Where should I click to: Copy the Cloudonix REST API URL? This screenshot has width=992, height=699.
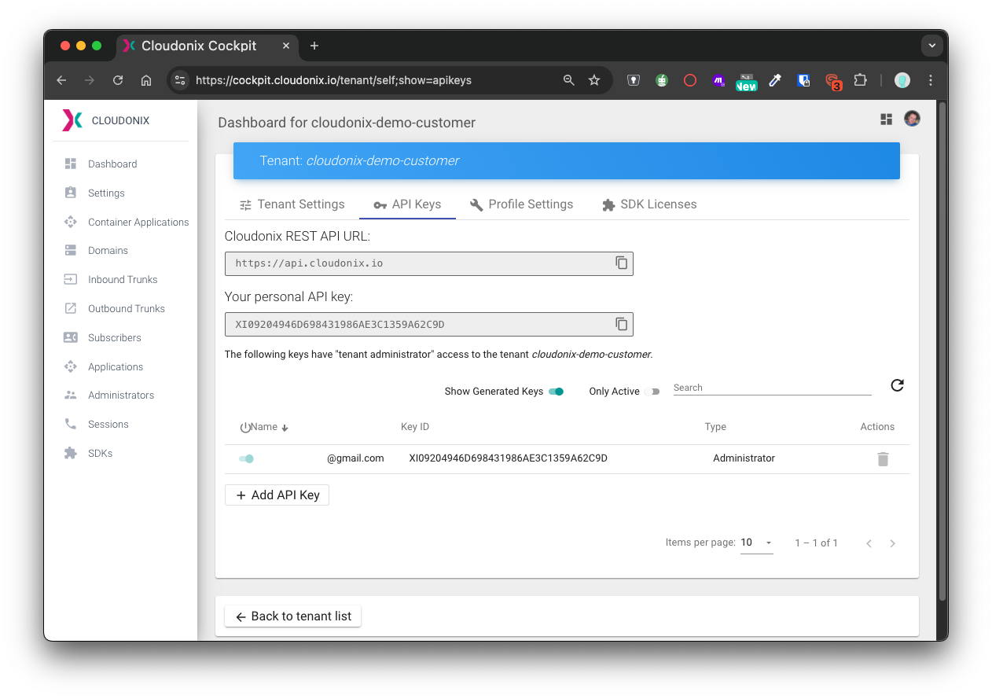click(621, 263)
